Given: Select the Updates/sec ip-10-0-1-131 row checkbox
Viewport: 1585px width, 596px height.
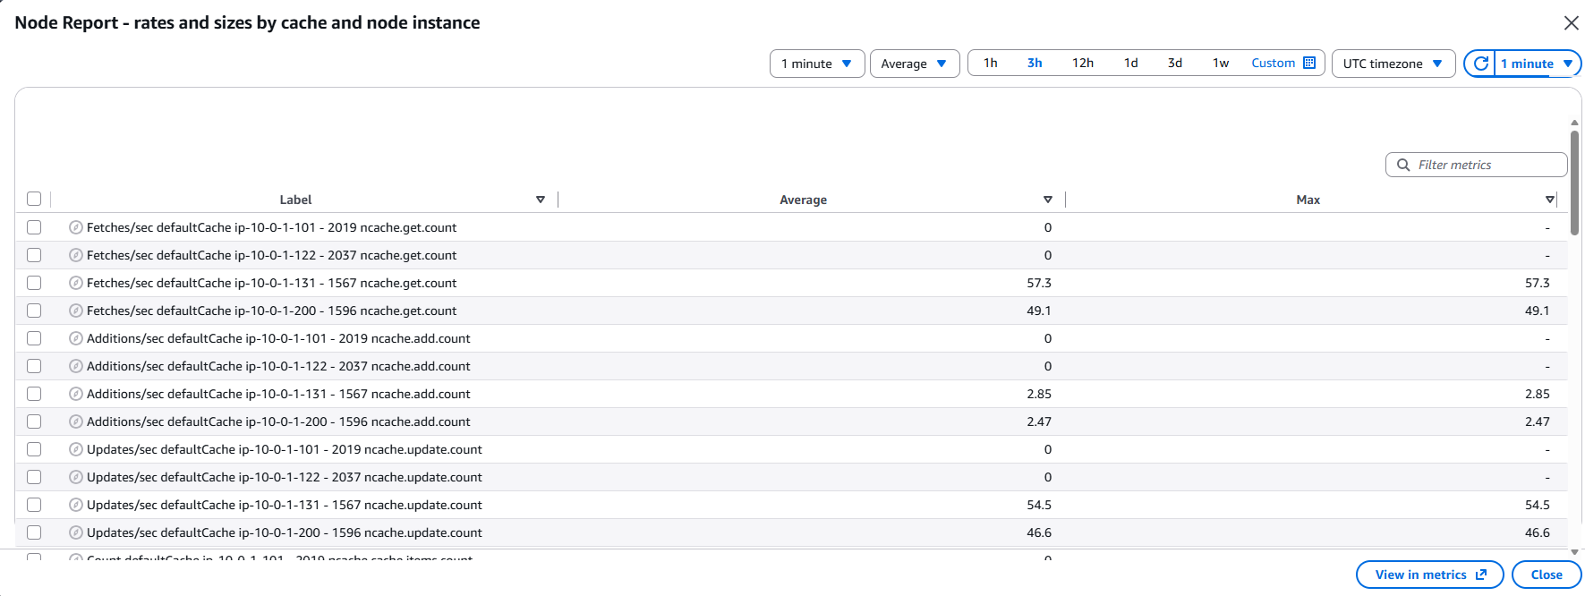Looking at the screenshot, I should point(34,505).
